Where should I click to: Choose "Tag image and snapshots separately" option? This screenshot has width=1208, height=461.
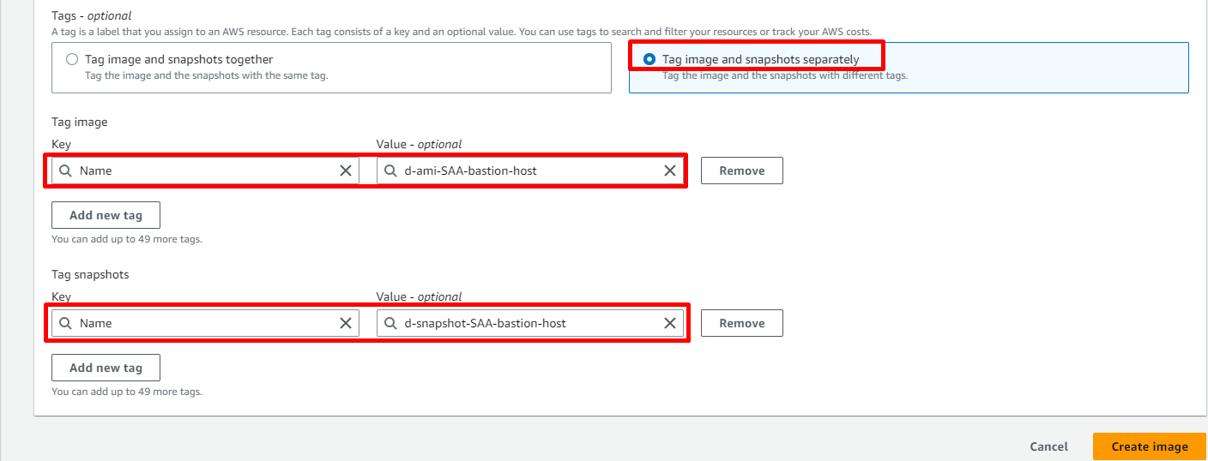click(649, 60)
